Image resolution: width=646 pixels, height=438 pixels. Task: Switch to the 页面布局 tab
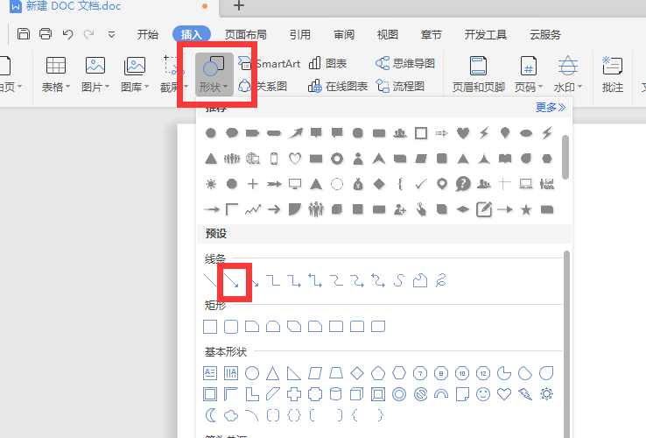[x=246, y=35]
